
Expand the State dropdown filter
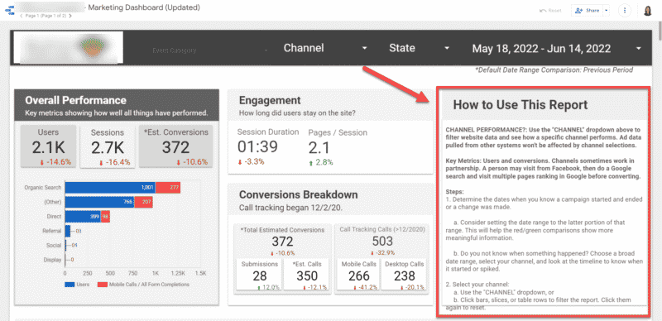(x=419, y=48)
